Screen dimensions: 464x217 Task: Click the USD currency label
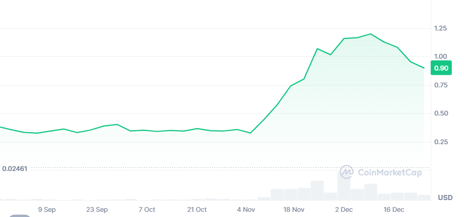pyautogui.click(x=445, y=197)
